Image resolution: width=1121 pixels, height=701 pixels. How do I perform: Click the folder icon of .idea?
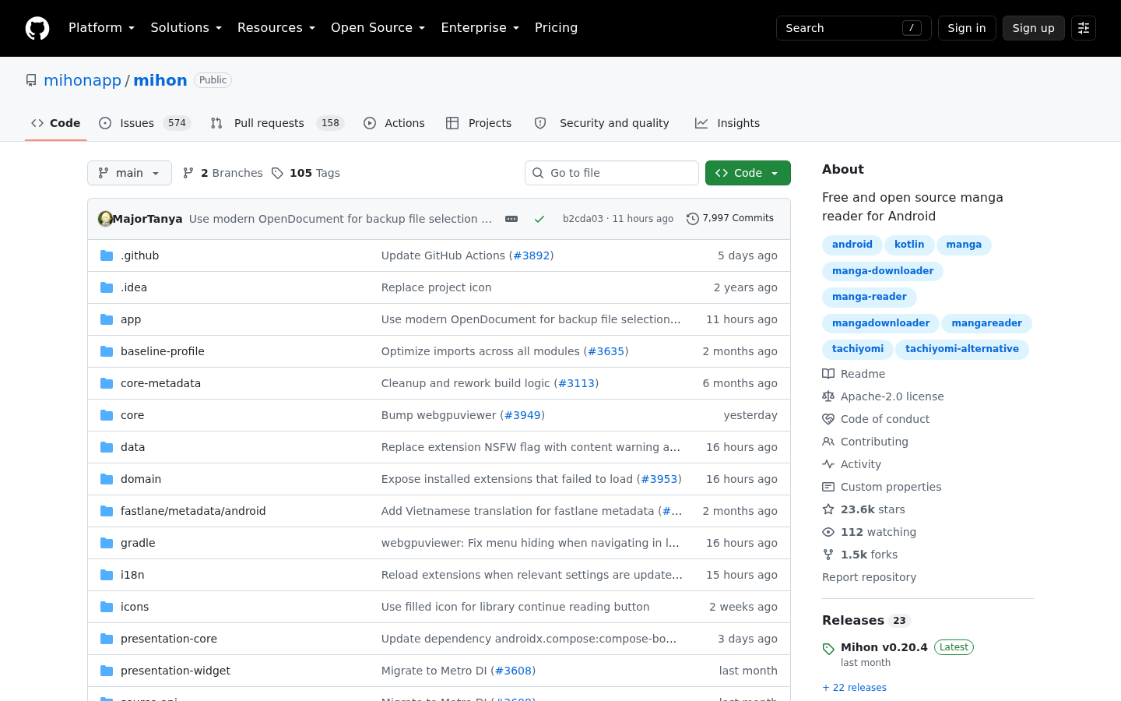click(x=107, y=287)
